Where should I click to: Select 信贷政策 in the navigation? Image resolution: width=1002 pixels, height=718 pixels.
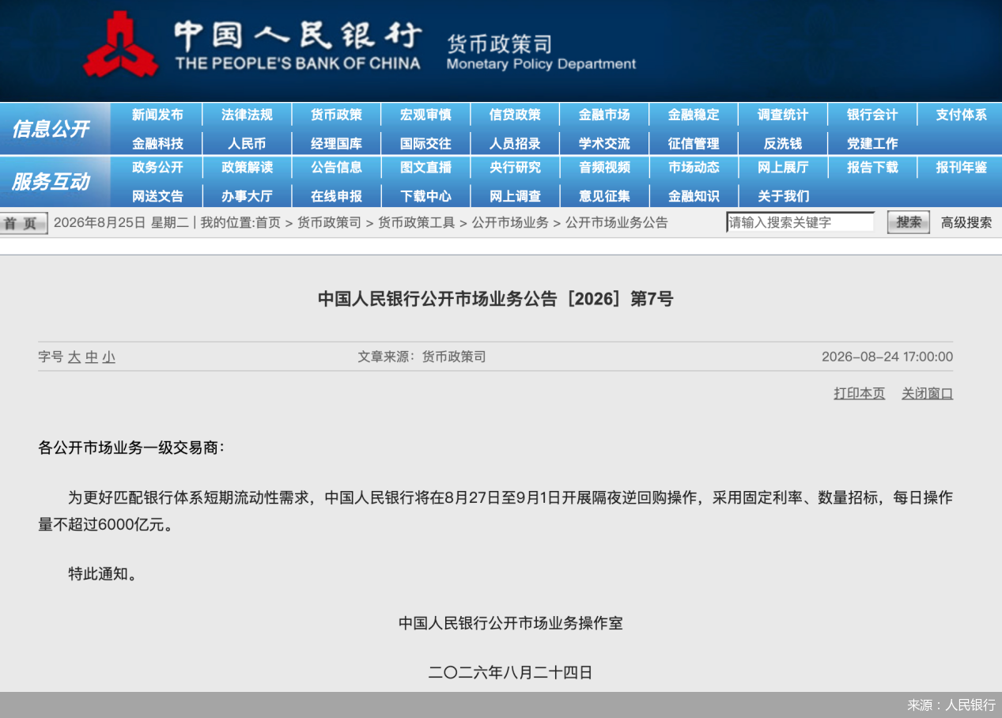pos(515,115)
